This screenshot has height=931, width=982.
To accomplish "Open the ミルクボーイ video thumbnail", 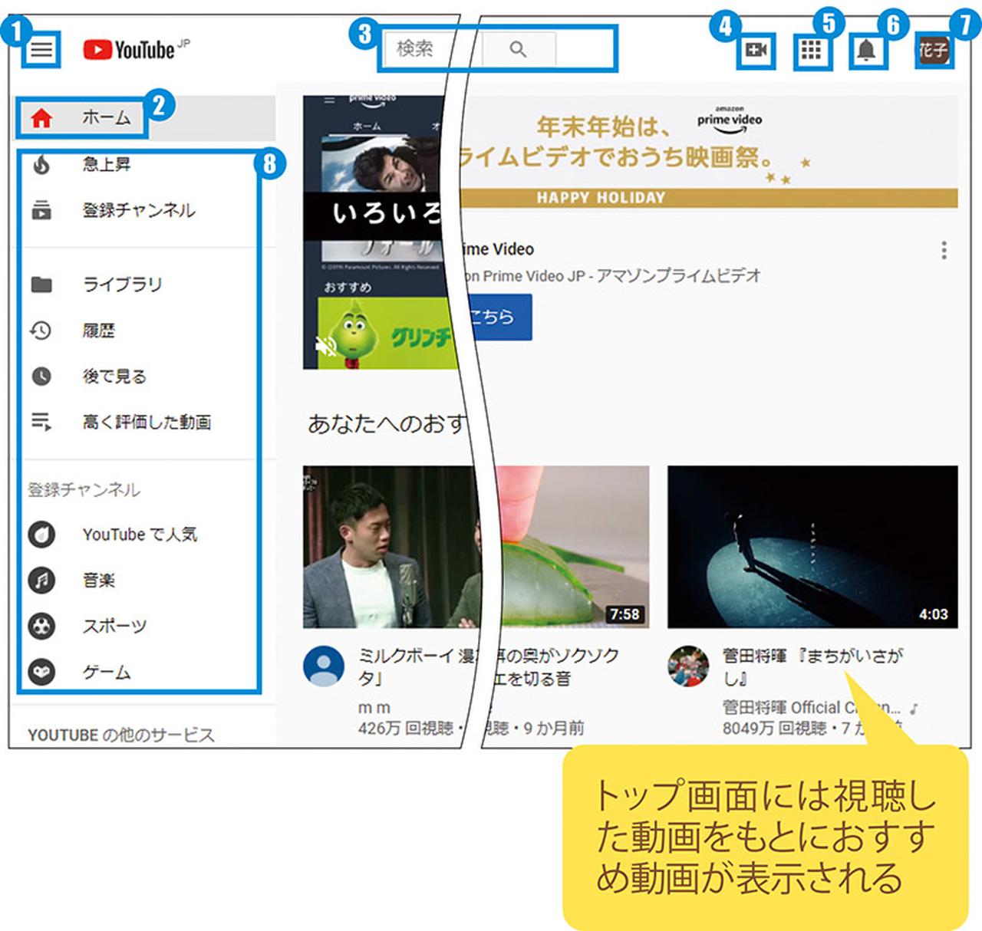I will 390,547.
